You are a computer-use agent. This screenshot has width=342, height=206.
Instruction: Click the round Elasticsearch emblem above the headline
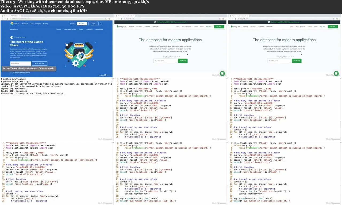(11, 38)
